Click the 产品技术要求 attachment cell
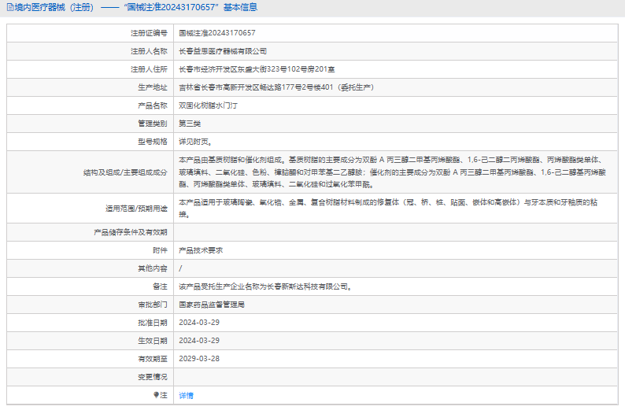The height and width of the screenshot is (410, 625). pos(201,250)
